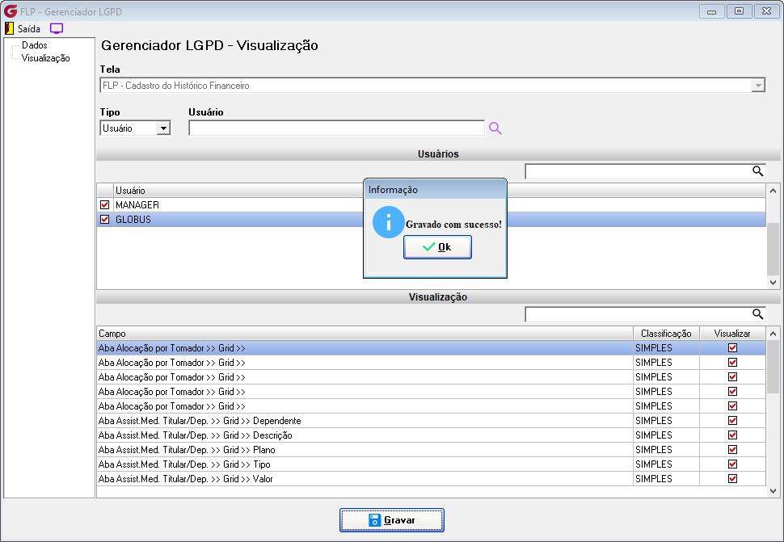Click the Classificação column header
The height and width of the screenshot is (542, 784).
[x=666, y=333]
